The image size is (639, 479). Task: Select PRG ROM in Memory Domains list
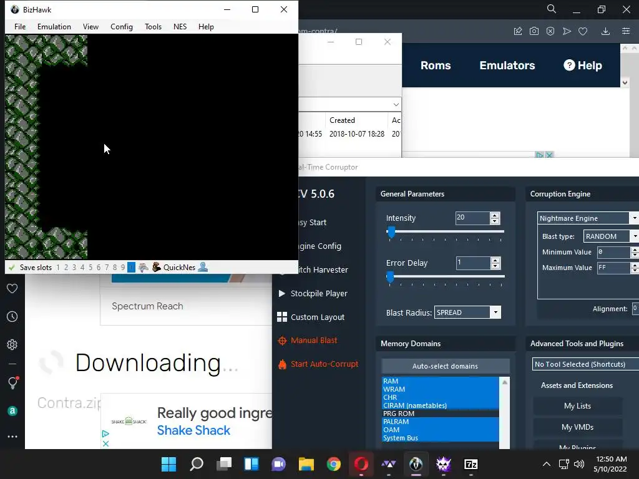(x=440, y=414)
